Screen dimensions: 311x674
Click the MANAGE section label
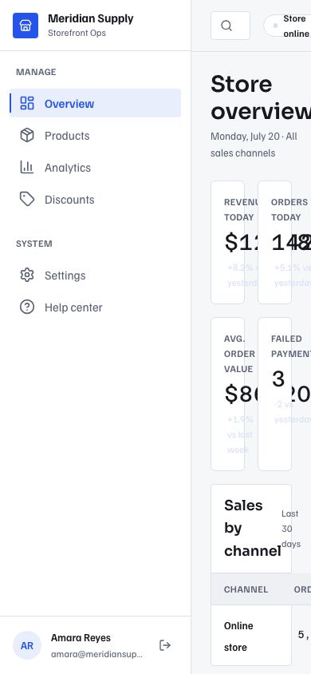pos(36,72)
